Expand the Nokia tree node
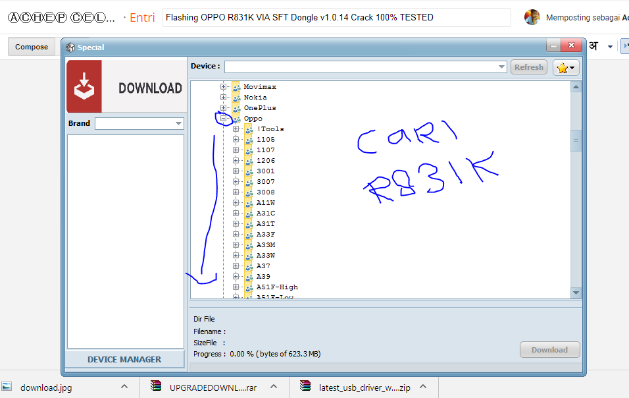Image resolution: width=629 pixels, height=398 pixels. (x=224, y=97)
